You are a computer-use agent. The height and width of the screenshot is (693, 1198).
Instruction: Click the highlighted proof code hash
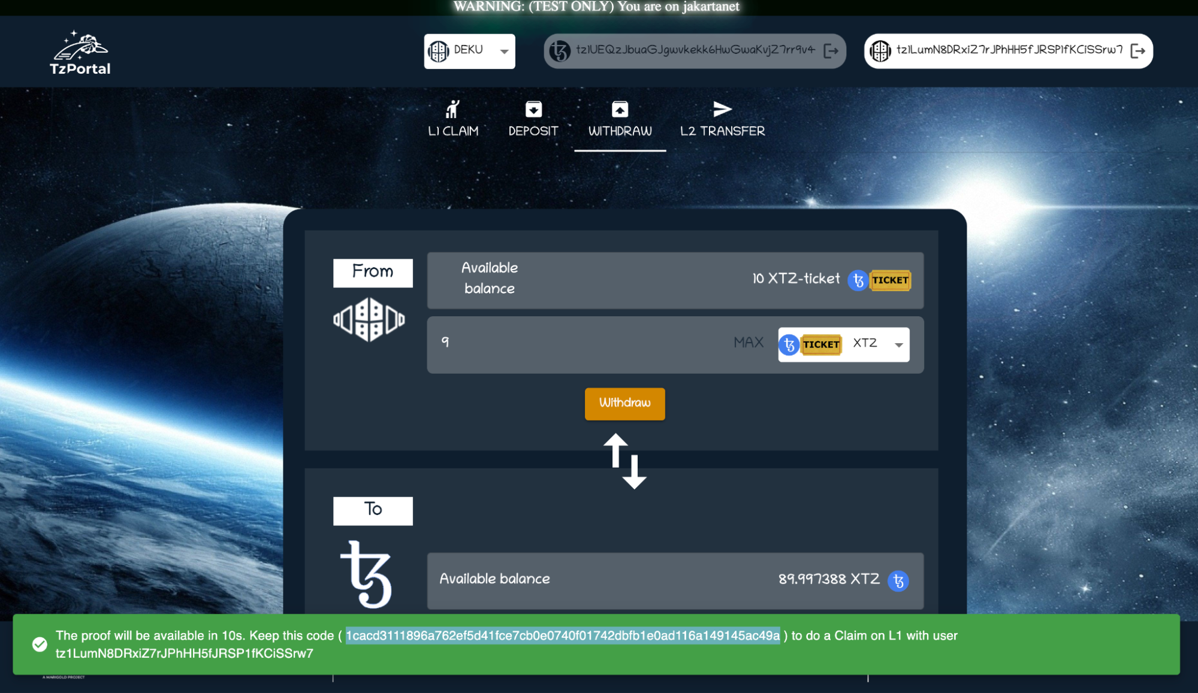pos(562,635)
